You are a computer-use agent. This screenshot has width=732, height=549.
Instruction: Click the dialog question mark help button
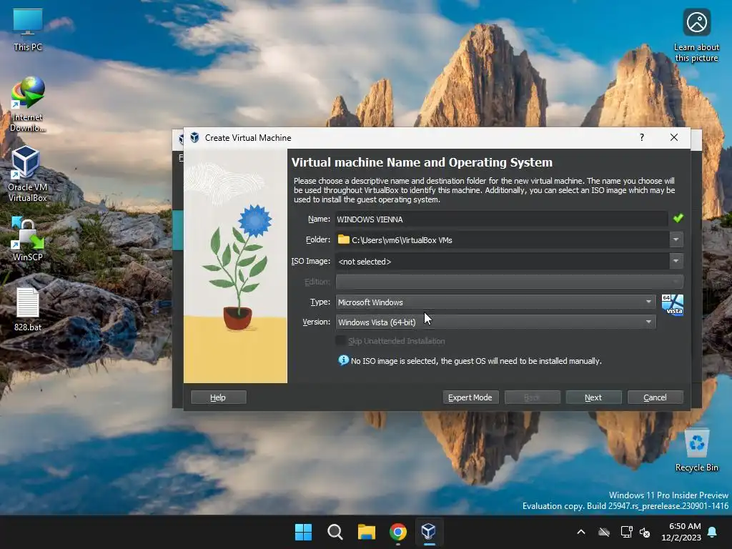coord(642,137)
